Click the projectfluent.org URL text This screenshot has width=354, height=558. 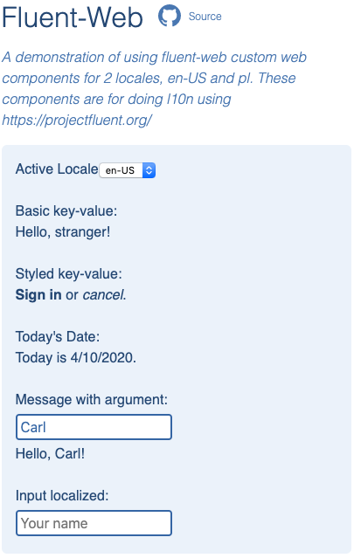[77, 121]
